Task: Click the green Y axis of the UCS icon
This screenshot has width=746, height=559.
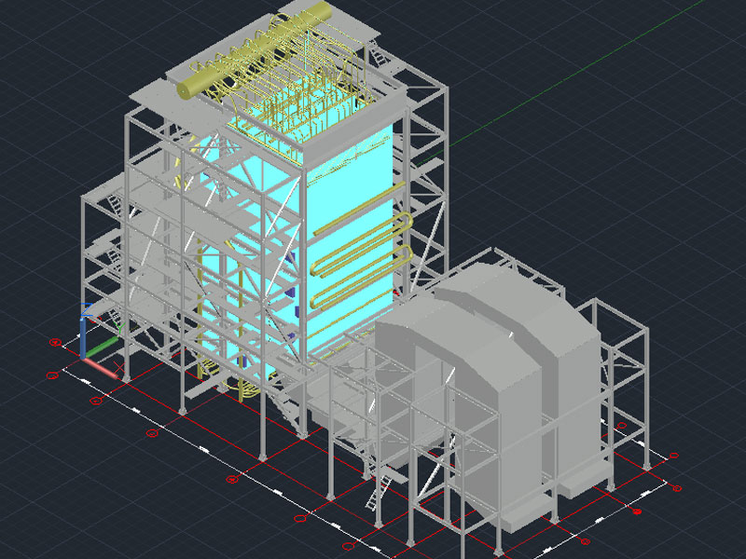Action: 104,343
